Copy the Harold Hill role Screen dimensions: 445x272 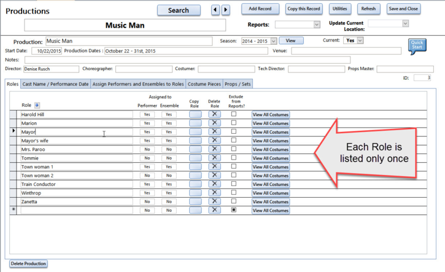click(x=196, y=114)
